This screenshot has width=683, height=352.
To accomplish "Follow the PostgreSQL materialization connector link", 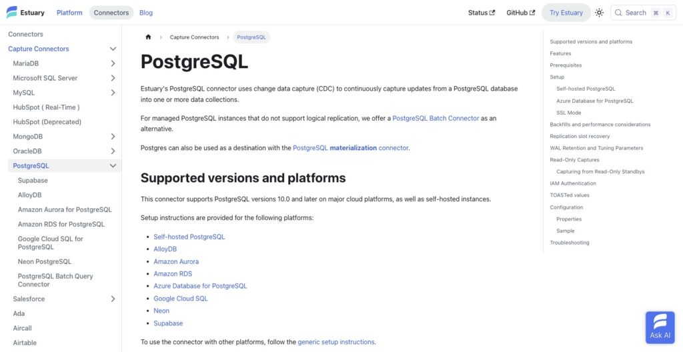I will tap(351, 148).
